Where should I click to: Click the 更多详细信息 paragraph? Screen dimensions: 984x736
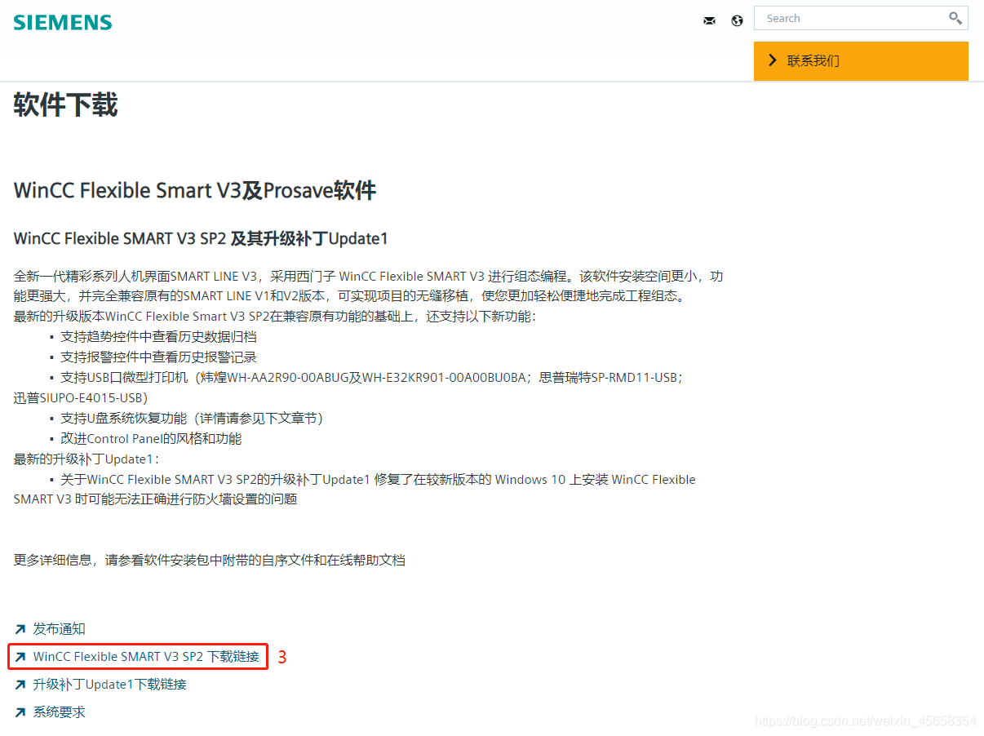click(x=210, y=560)
